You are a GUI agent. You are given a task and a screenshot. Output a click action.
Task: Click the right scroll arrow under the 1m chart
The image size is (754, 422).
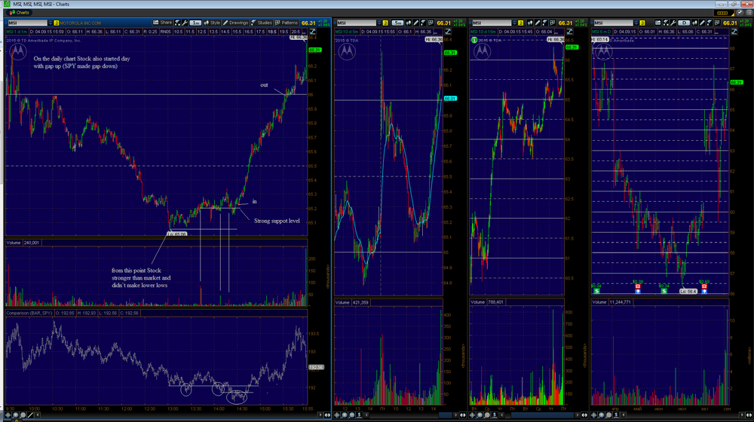(320, 414)
